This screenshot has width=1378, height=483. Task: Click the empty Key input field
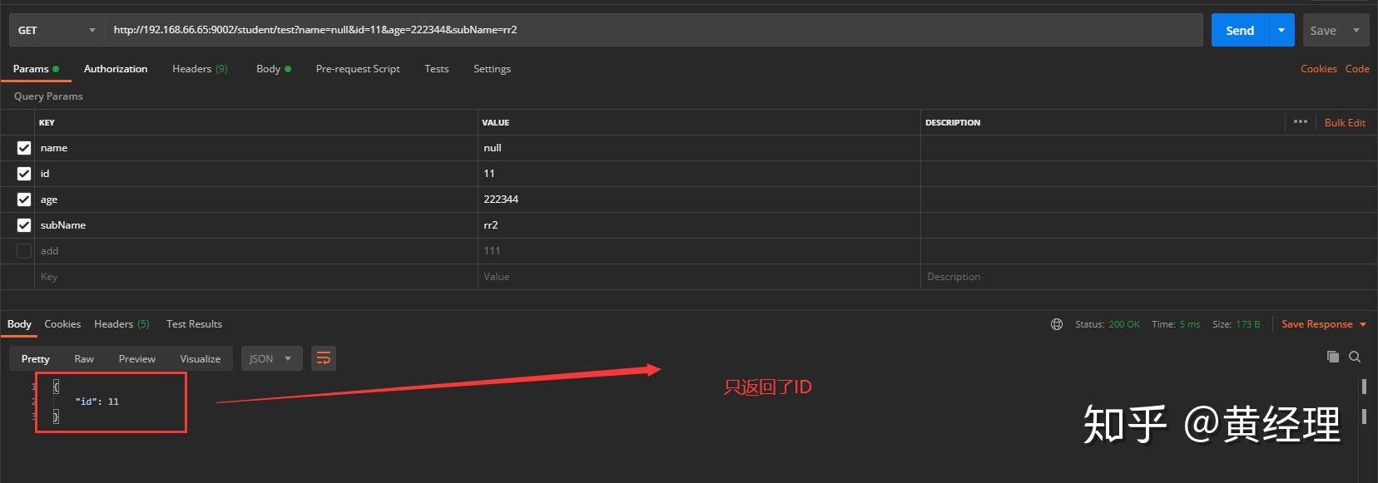point(258,277)
